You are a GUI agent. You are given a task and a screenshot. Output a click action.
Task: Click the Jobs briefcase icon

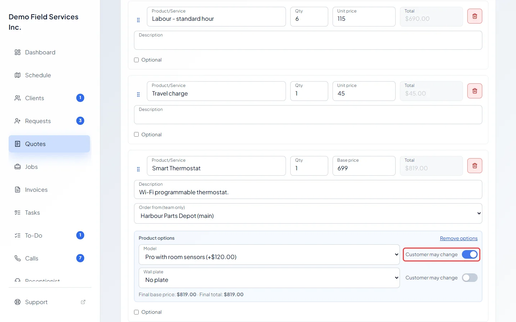(x=18, y=167)
